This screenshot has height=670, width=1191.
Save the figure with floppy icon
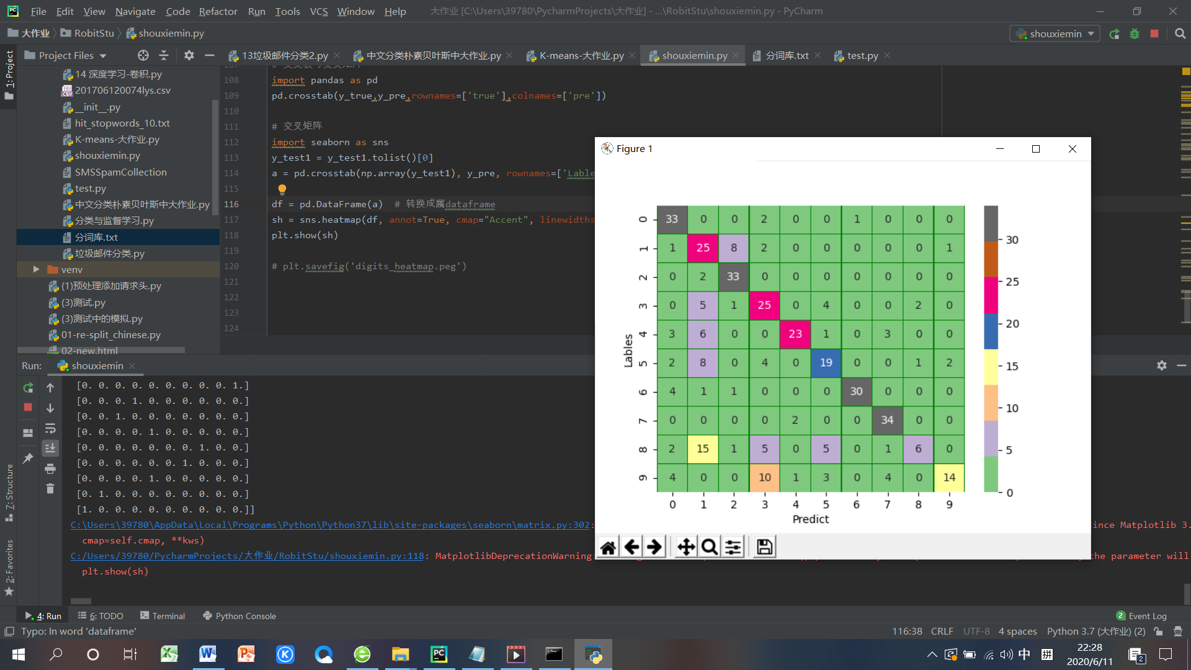[764, 547]
